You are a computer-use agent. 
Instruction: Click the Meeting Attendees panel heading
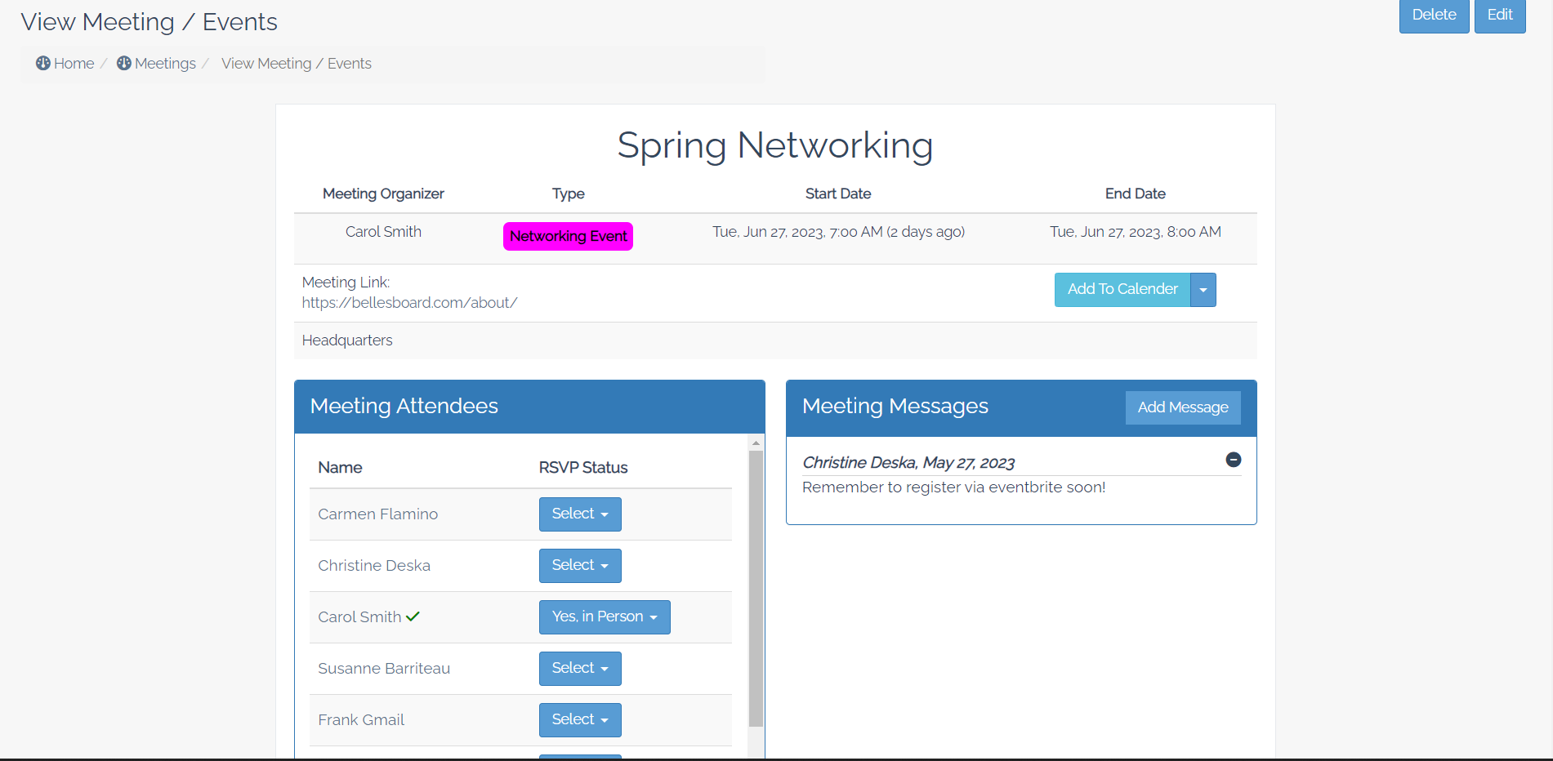point(404,407)
